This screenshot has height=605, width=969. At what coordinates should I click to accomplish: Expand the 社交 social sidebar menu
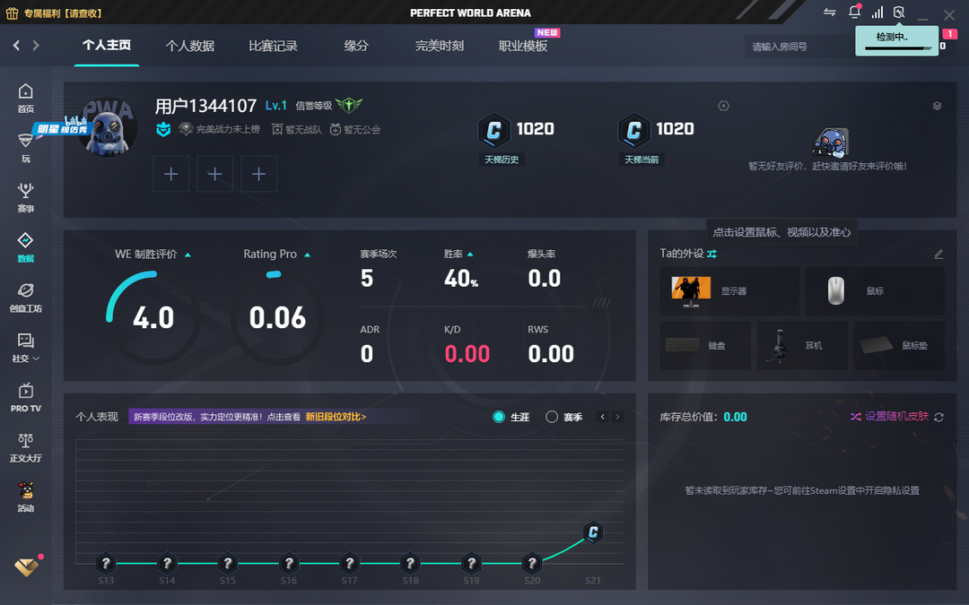click(x=25, y=348)
